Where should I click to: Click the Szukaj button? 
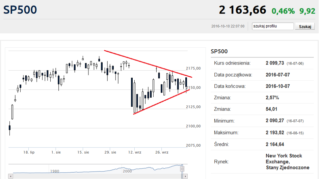305,26
